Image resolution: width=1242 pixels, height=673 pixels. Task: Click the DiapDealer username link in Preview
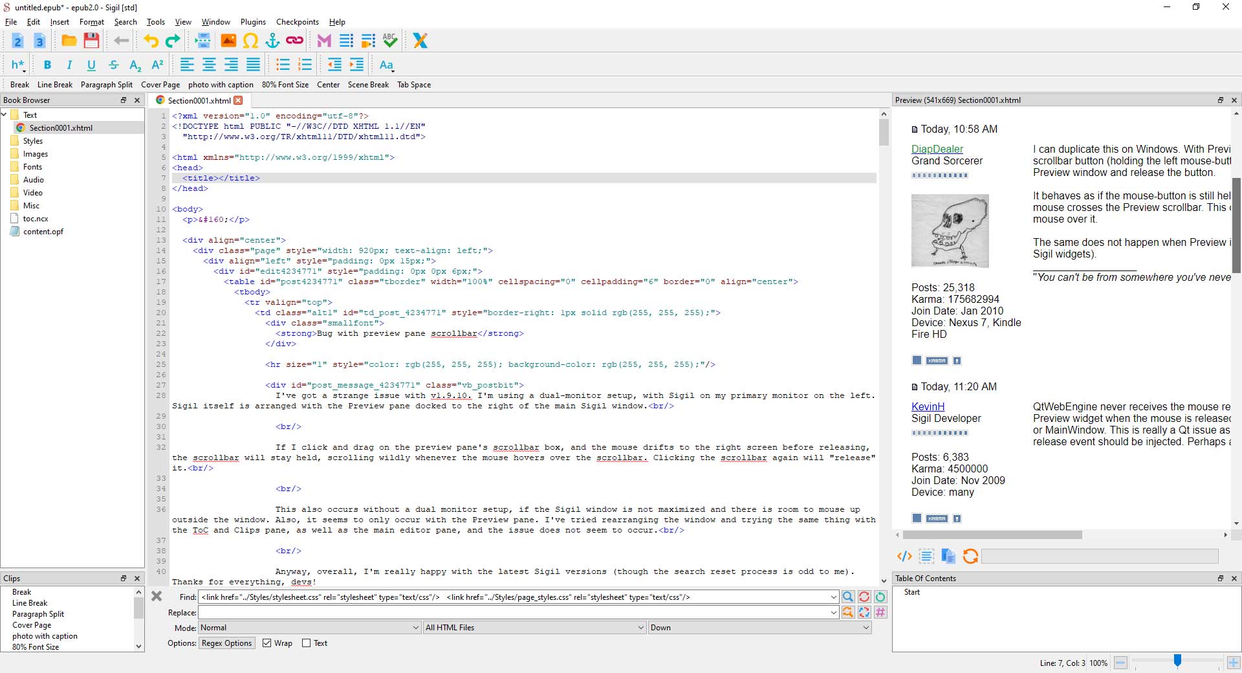point(937,149)
